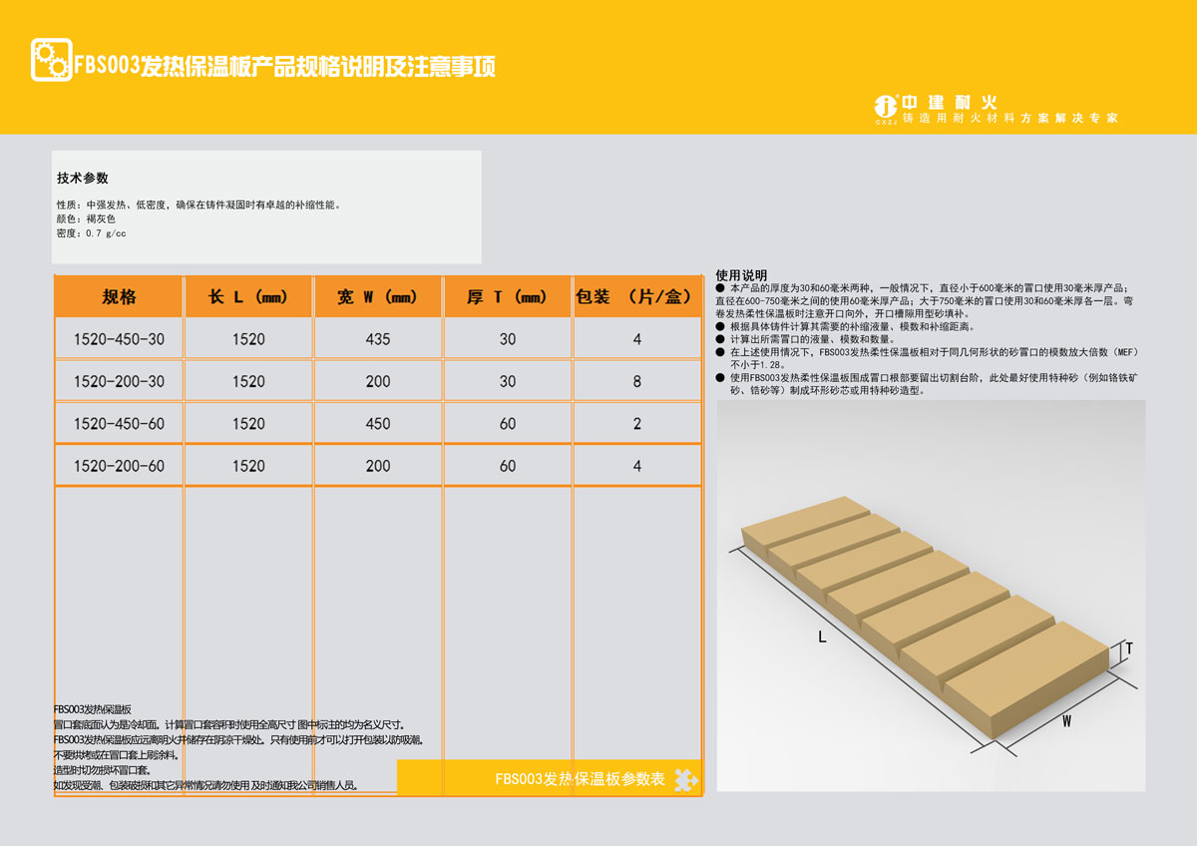
Task: Click the 长 L (mm) column header
Action: 248,297
